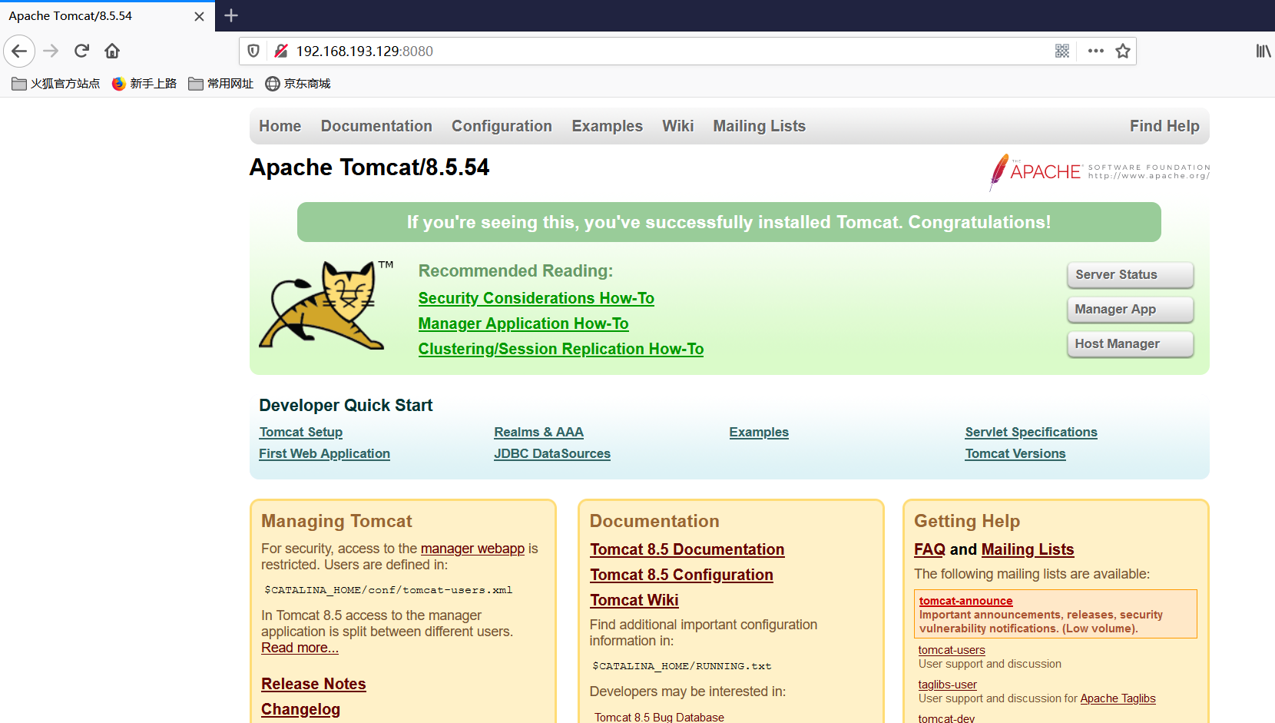Open page actions three-dot menu
Screen dimensions: 1275x723
pos(1096,51)
